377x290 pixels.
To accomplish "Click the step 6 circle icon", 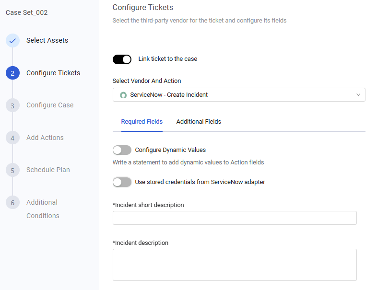I will (12, 202).
